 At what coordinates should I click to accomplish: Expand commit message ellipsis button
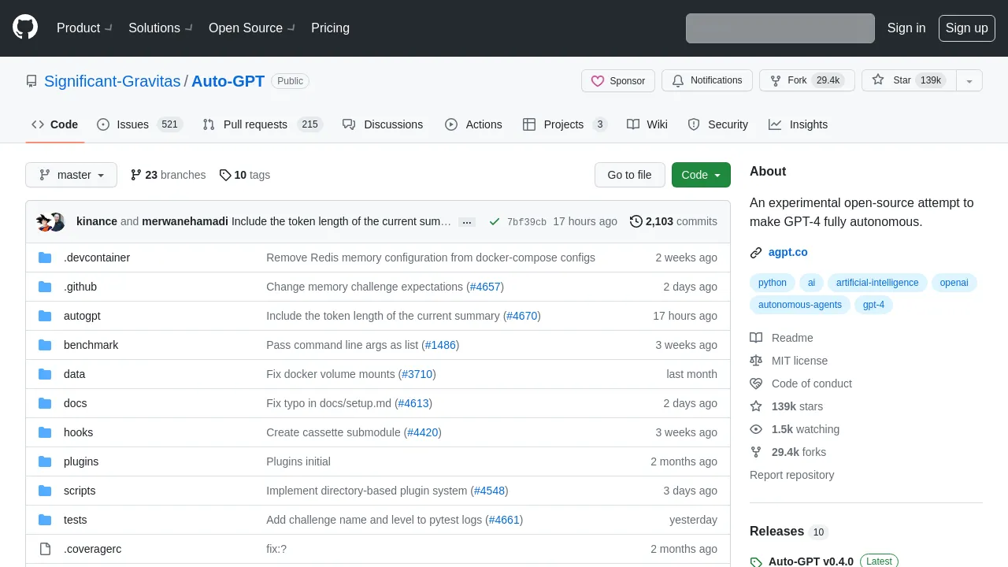pyautogui.click(x=467, y=222)
